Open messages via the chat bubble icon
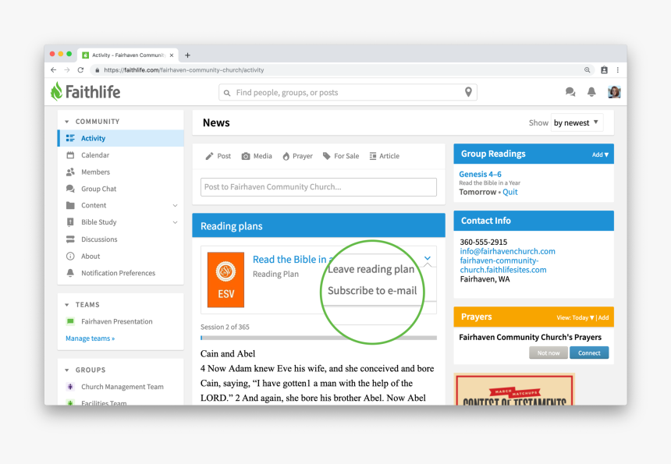 pos(570,91)
